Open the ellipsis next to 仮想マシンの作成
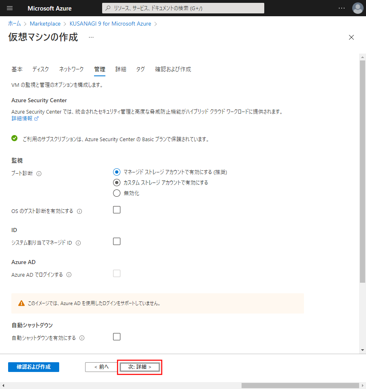Screen dimensions: 366x389 (91, 37)
